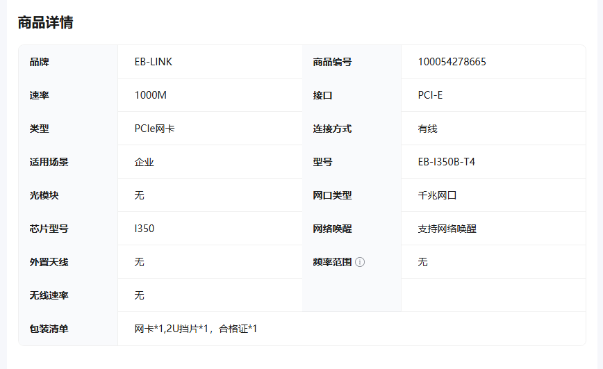Click the 无 value in the 频率范围 row
The height and width of the screenshot is (369, 603).
(422, 262)
